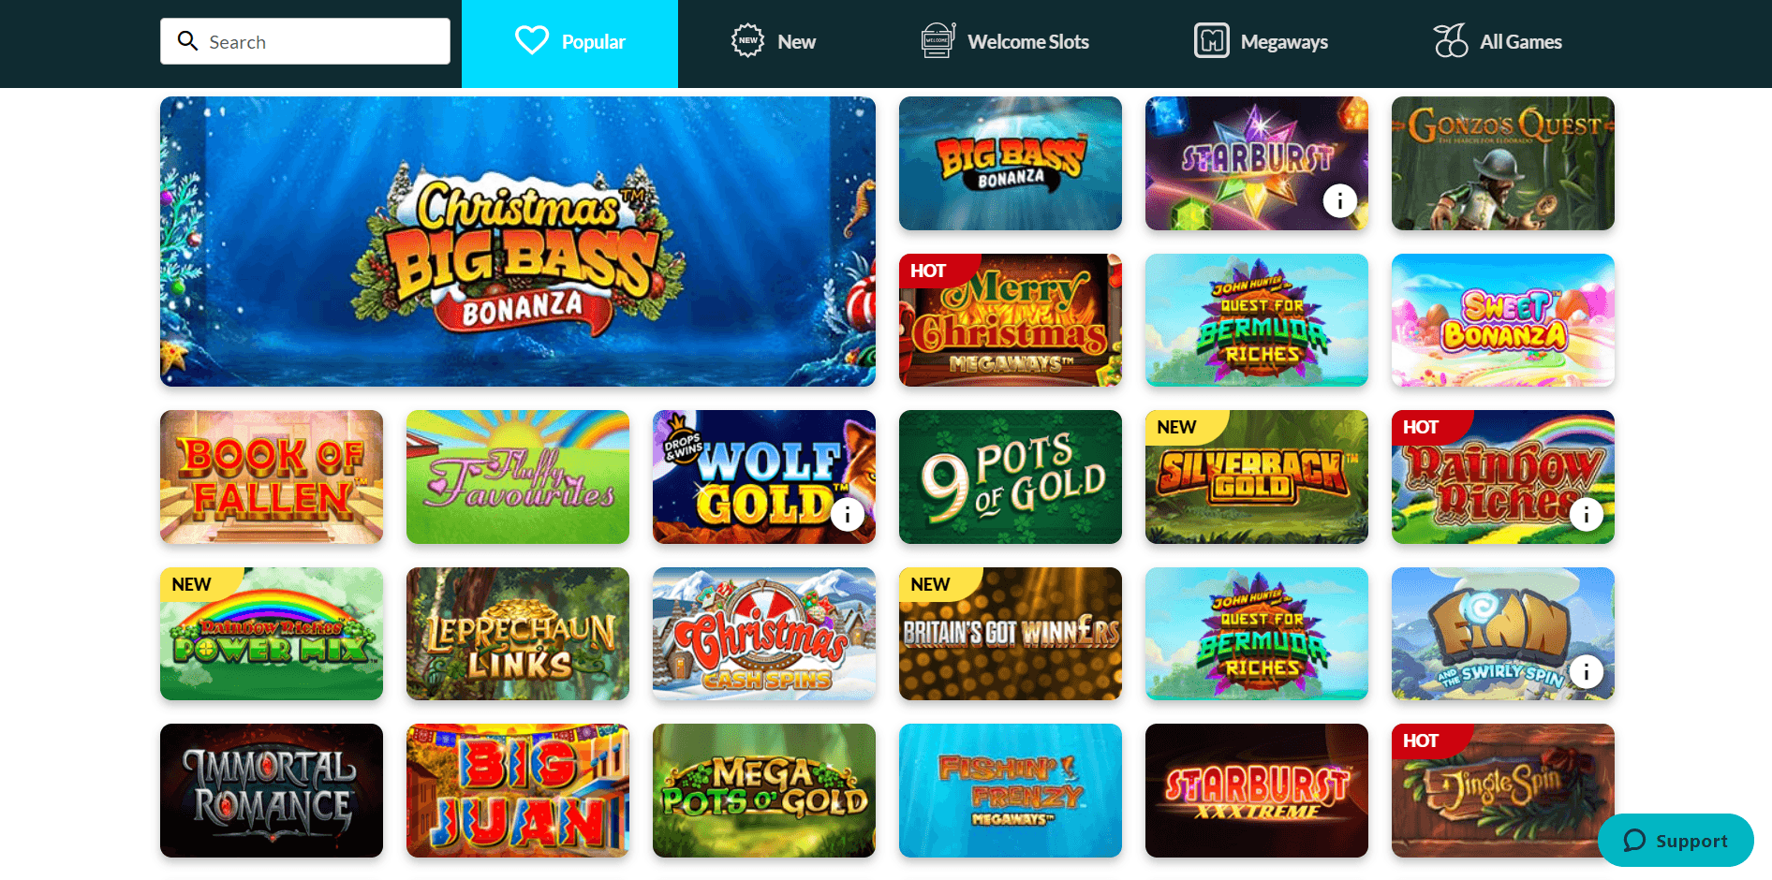Open info icon on Rainbow Riches tile

pos(1586,514)
